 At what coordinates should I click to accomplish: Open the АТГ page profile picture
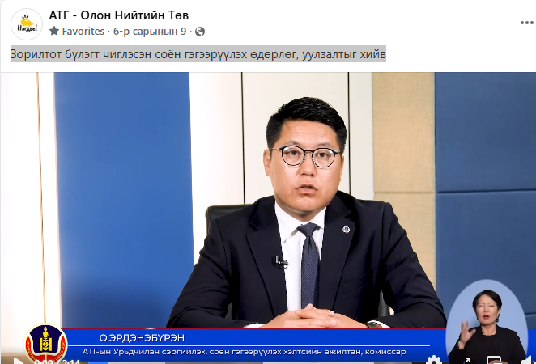click(x=26, y=23)
